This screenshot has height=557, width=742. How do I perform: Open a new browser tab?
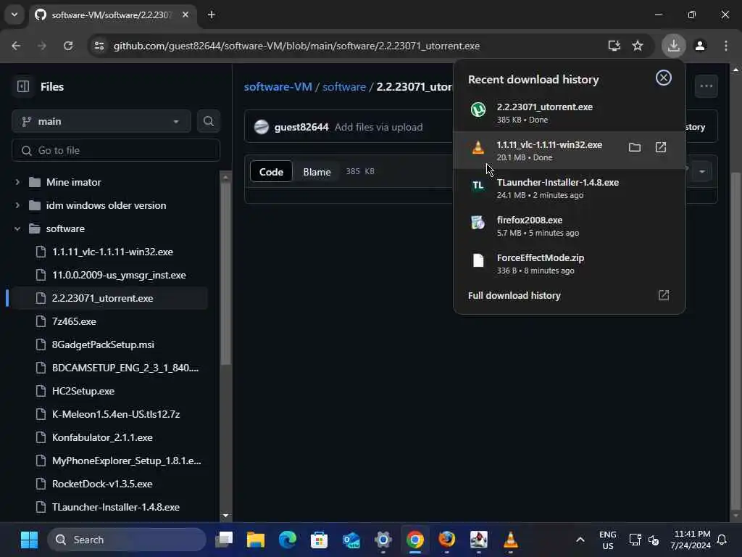[212, 15]
